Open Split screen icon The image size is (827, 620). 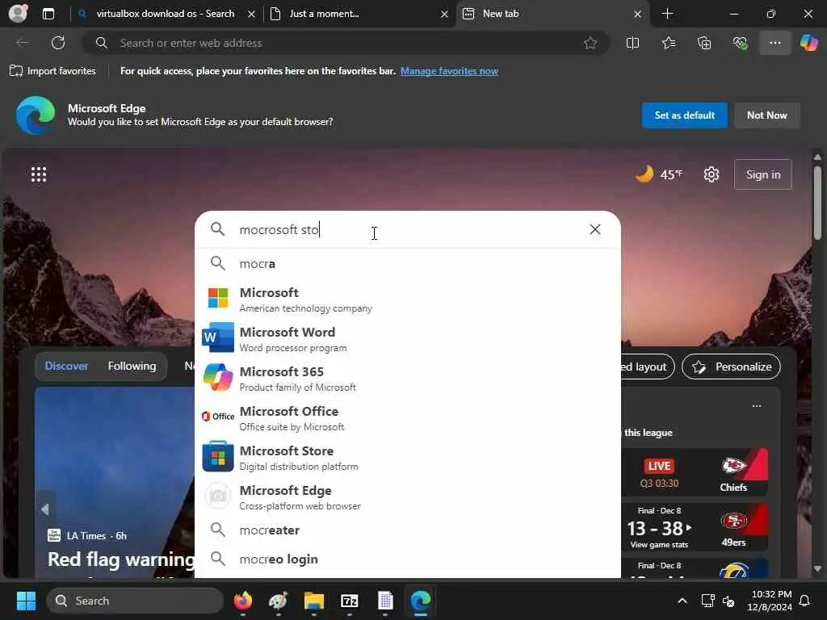pyautogui.click(x=632, y=43)
